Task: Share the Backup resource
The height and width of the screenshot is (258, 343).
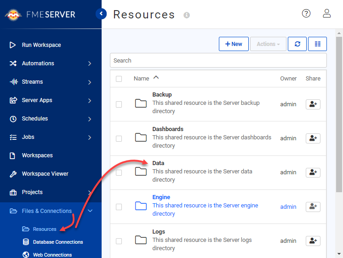Action: 313,104
